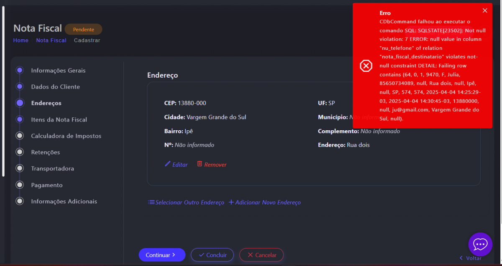Click the error X circle icon

click(366, 66)
